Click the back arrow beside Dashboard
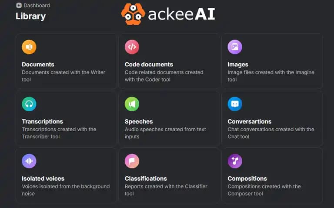Image resolution: width=334 pixels, height=208 pixels. click(x=19, y=5)
